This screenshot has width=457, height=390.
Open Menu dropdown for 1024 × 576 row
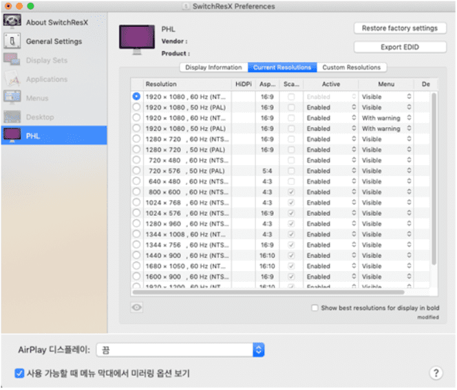387,213
